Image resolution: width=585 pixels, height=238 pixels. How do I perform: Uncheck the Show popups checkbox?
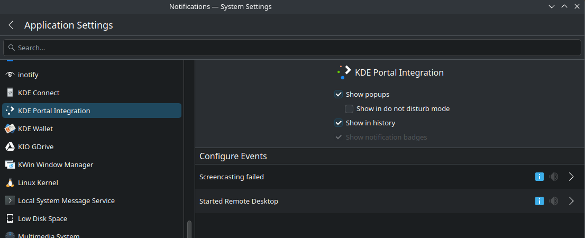coord(339,95)
